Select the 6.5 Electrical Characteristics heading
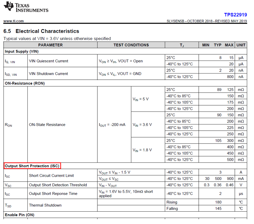The width and height of the screenshot is (254, 224). [41, 31]
